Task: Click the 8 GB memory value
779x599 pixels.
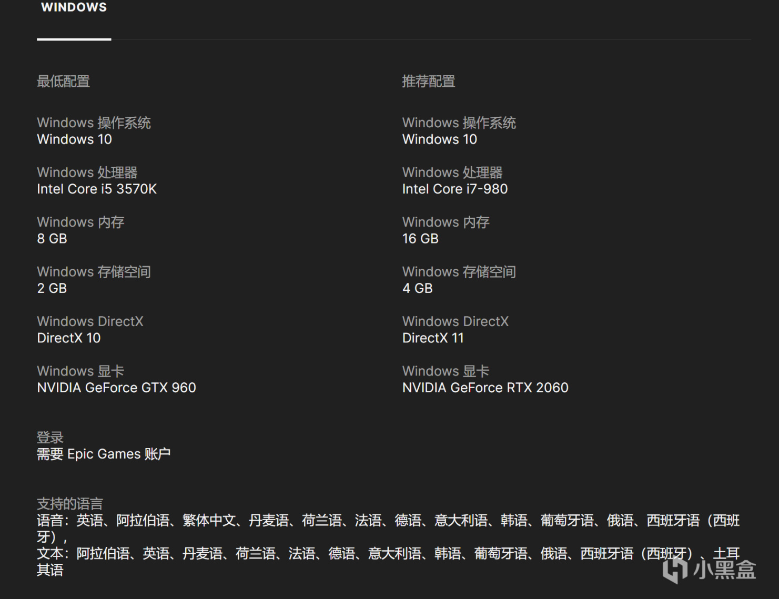Action: click(52, 239)
